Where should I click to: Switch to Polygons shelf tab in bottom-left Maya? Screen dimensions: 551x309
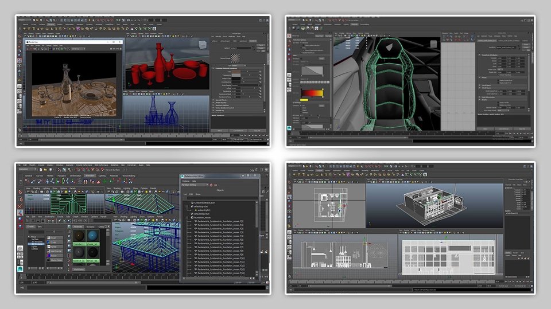pyautogui.click(x=61, y=175)
